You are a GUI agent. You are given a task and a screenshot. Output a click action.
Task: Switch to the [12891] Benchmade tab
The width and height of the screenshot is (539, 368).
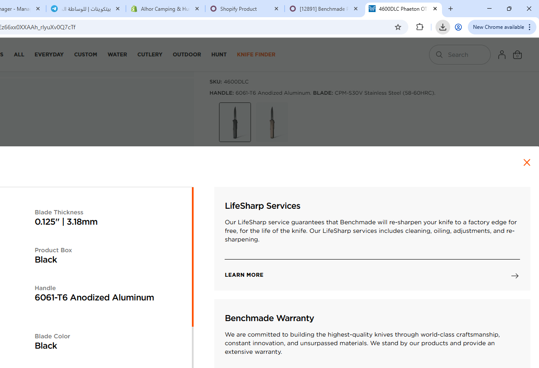323,9
